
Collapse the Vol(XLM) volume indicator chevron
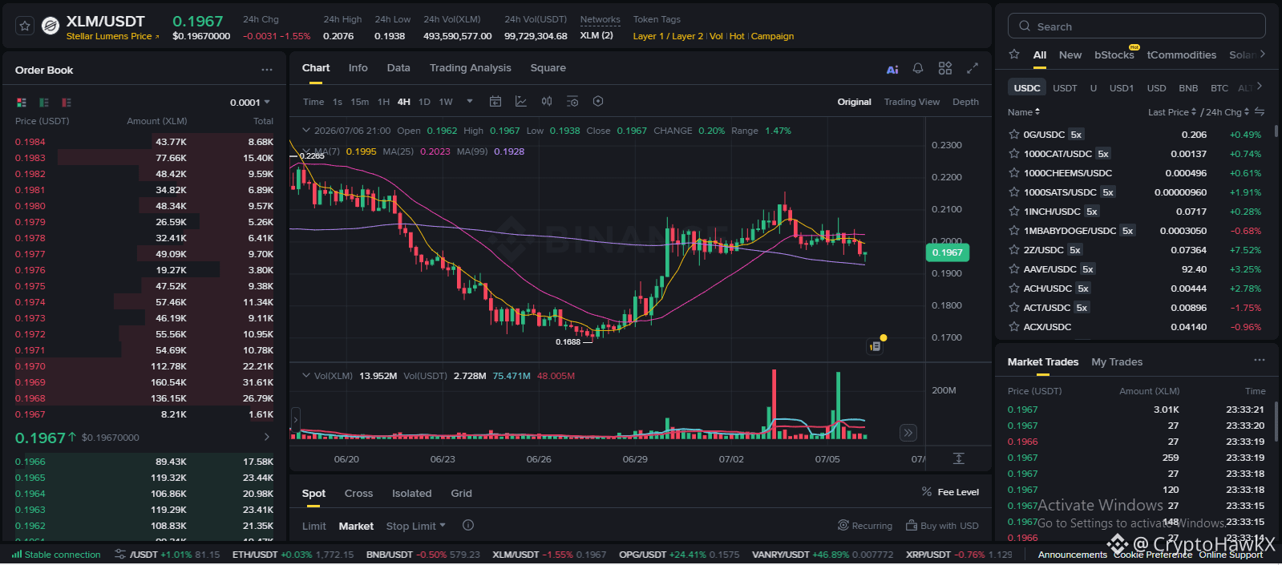pyautogui.click(x=305, y=375)
